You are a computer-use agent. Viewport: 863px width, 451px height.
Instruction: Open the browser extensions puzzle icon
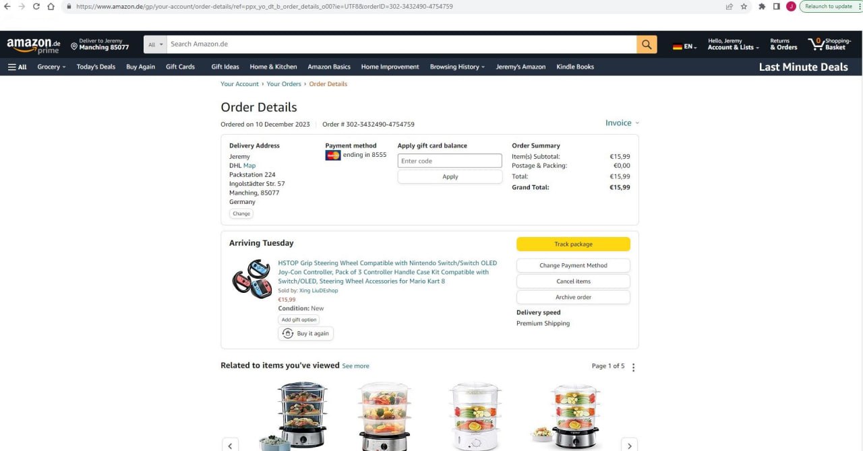762,6
